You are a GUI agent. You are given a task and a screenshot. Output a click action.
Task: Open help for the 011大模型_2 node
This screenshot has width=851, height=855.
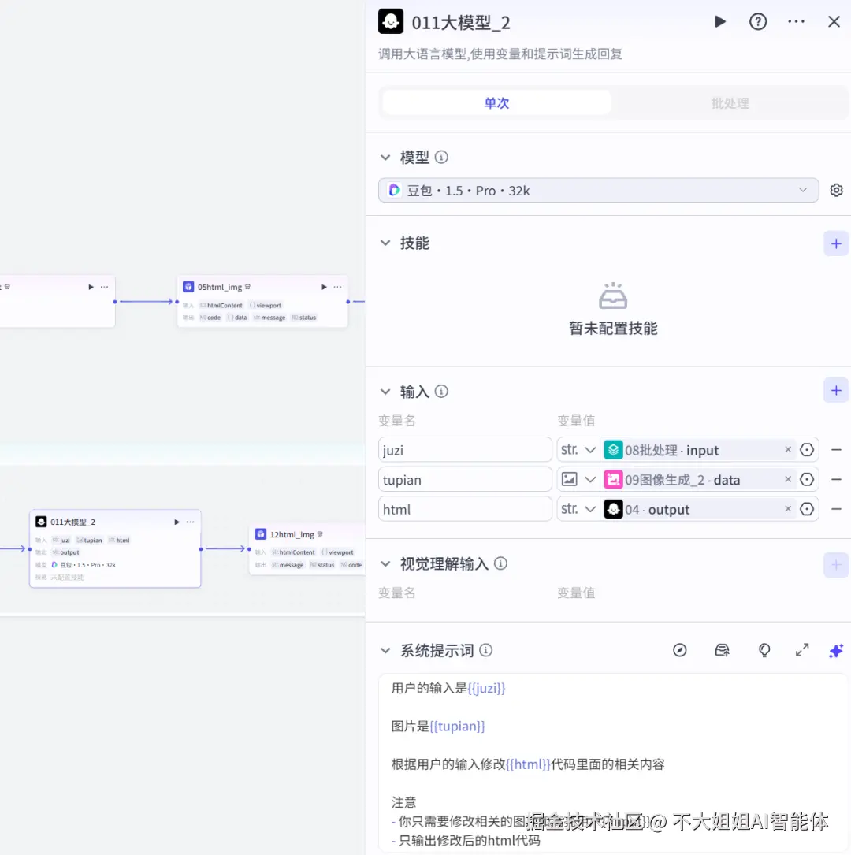click(758, 22)
